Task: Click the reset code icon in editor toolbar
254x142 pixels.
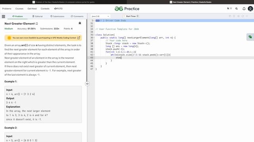Action: [242, 16]
